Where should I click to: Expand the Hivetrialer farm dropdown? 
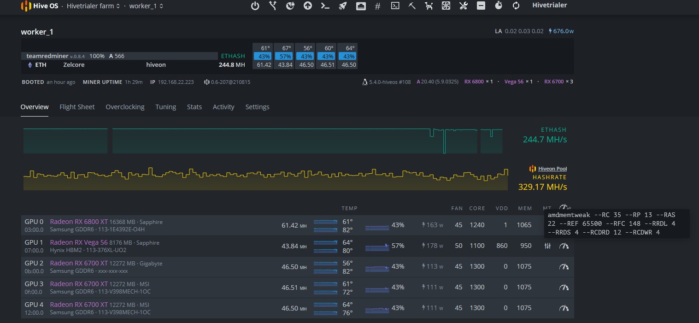pos(93,6)
